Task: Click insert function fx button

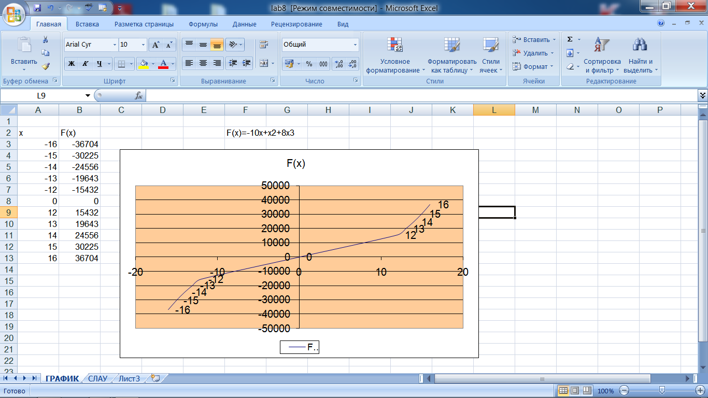Action: click(x=138, y=95)
